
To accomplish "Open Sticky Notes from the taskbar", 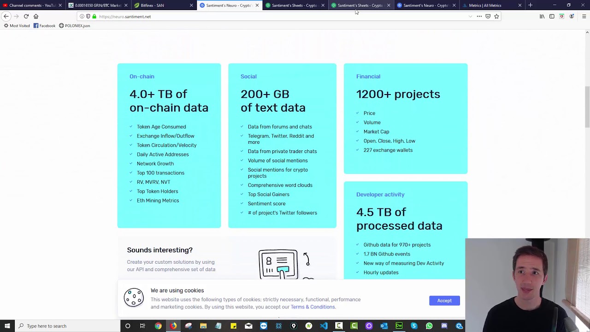I will 234,326.
